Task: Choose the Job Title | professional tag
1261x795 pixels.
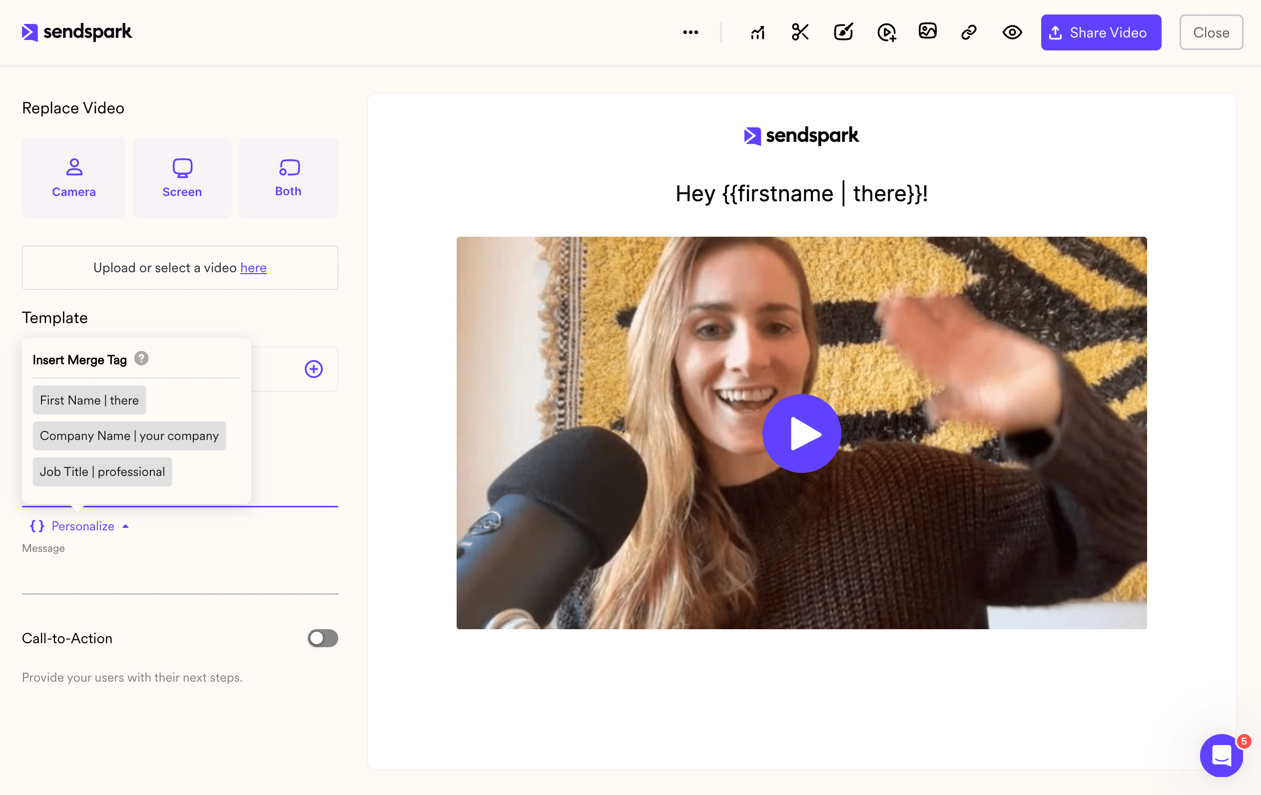Action: pos(102,471)
